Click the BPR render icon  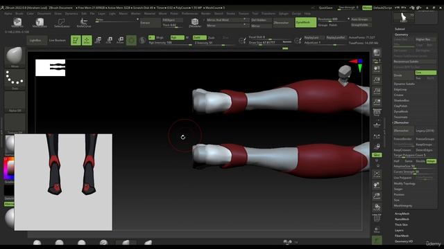coord(377,53)
